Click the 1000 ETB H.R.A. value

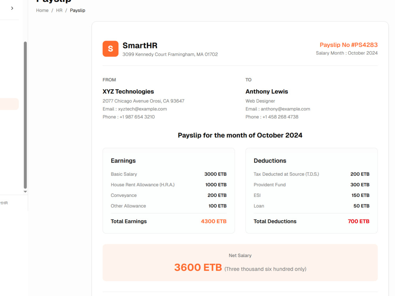[216, 185]
